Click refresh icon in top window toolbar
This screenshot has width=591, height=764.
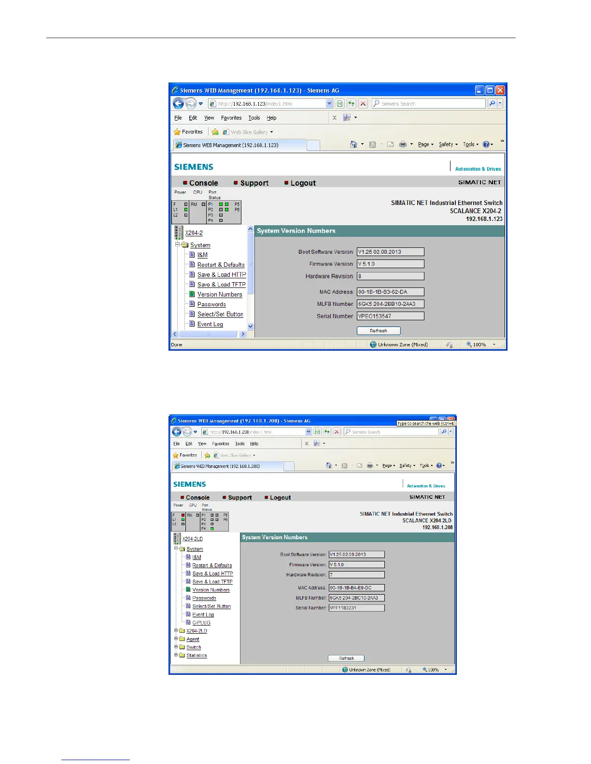[x=352, y=104]
